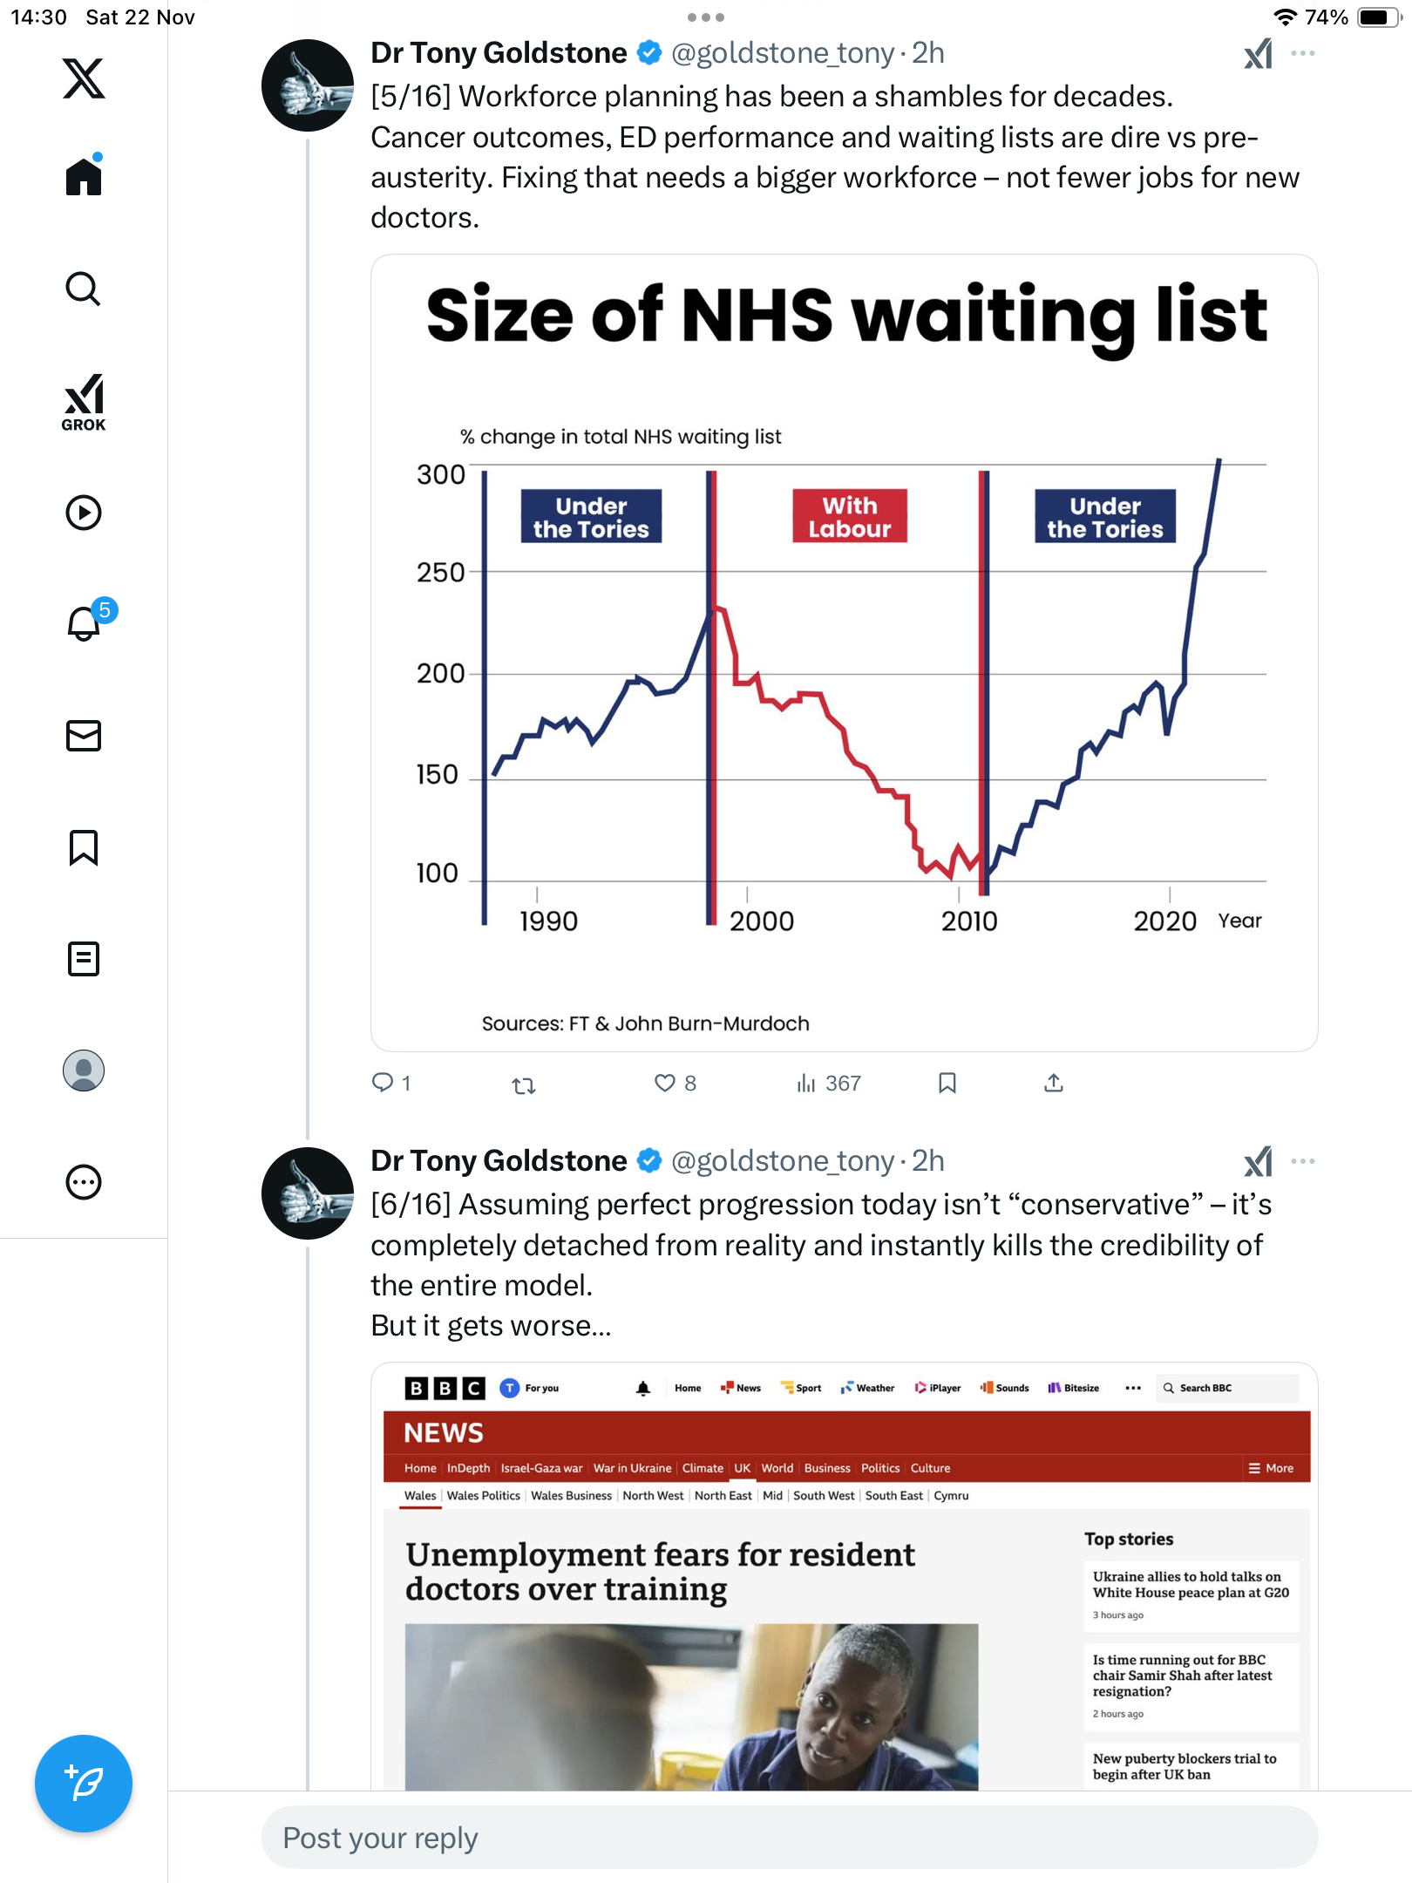Open Direct Messages envelope
The width and height of the screenshot is (1412, 1883).
click(x=84, y=736)
